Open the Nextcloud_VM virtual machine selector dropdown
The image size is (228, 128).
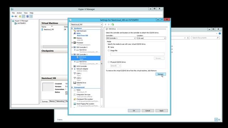point(87,25)
